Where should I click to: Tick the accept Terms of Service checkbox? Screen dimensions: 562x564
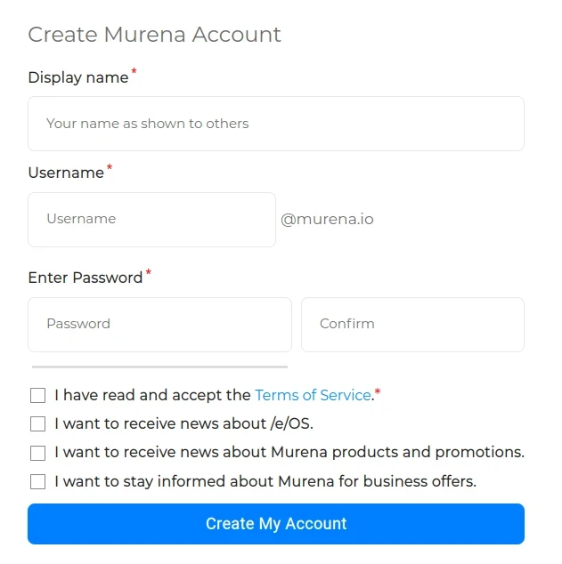click(37, 395)
